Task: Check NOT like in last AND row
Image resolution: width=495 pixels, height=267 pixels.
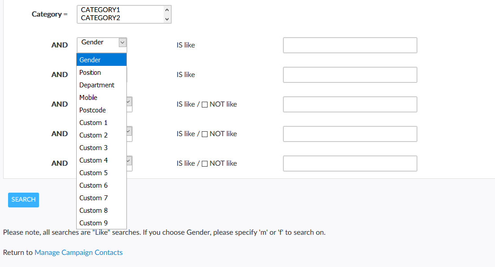Action: [x=205, y=164]
